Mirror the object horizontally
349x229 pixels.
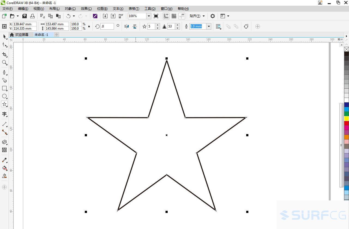pyautogui.click(x=127, y=26)
